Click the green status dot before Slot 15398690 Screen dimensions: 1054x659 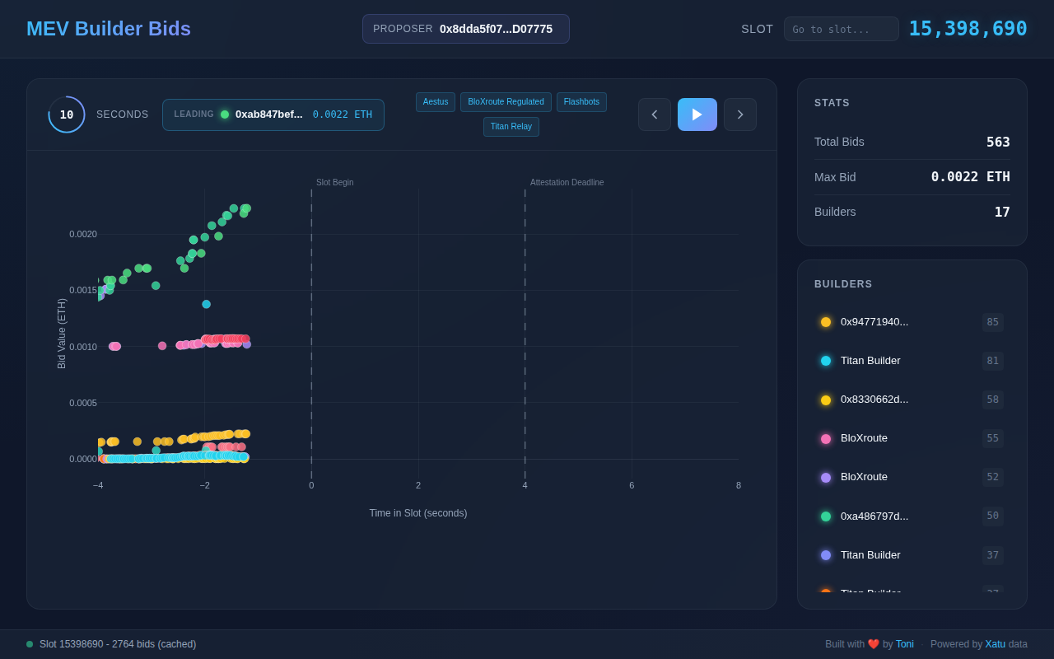coord(30,644)
